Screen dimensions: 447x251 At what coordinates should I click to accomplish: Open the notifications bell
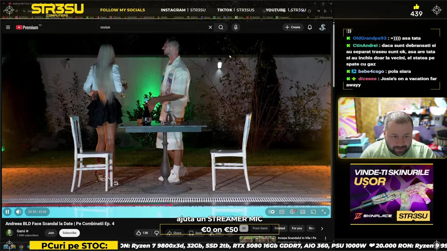click(x=310, y=27)
